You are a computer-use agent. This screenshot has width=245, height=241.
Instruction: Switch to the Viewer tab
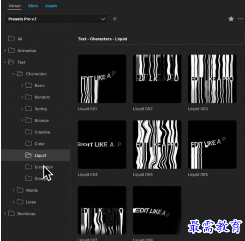[x=14, y=6]
